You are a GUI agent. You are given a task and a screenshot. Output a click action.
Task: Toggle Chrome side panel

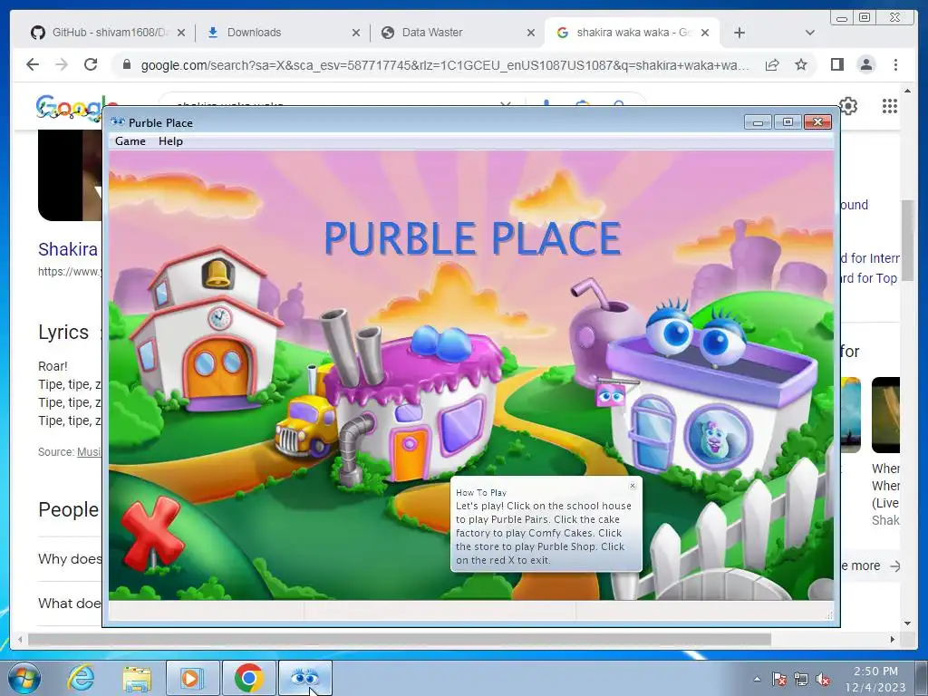(836, 64)
